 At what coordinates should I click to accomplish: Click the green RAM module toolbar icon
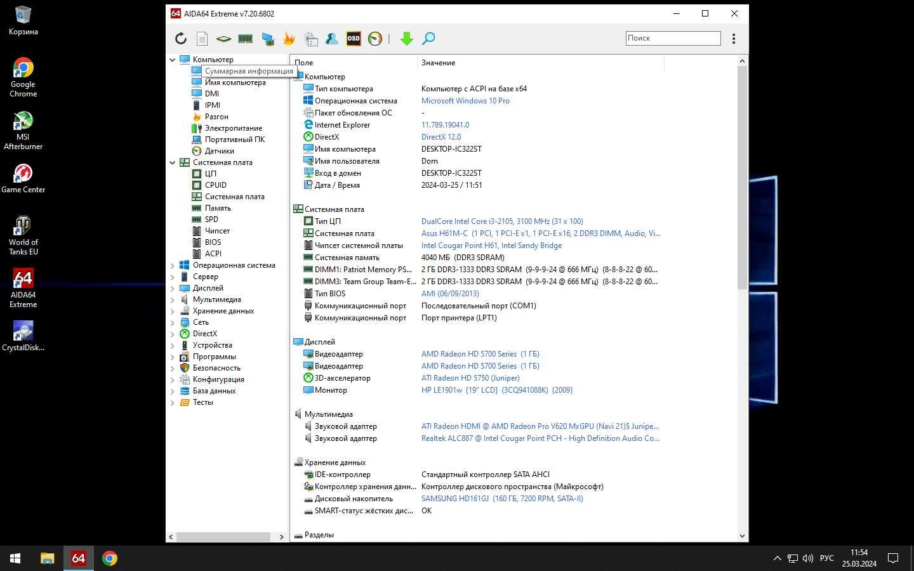tap(246, 39)
